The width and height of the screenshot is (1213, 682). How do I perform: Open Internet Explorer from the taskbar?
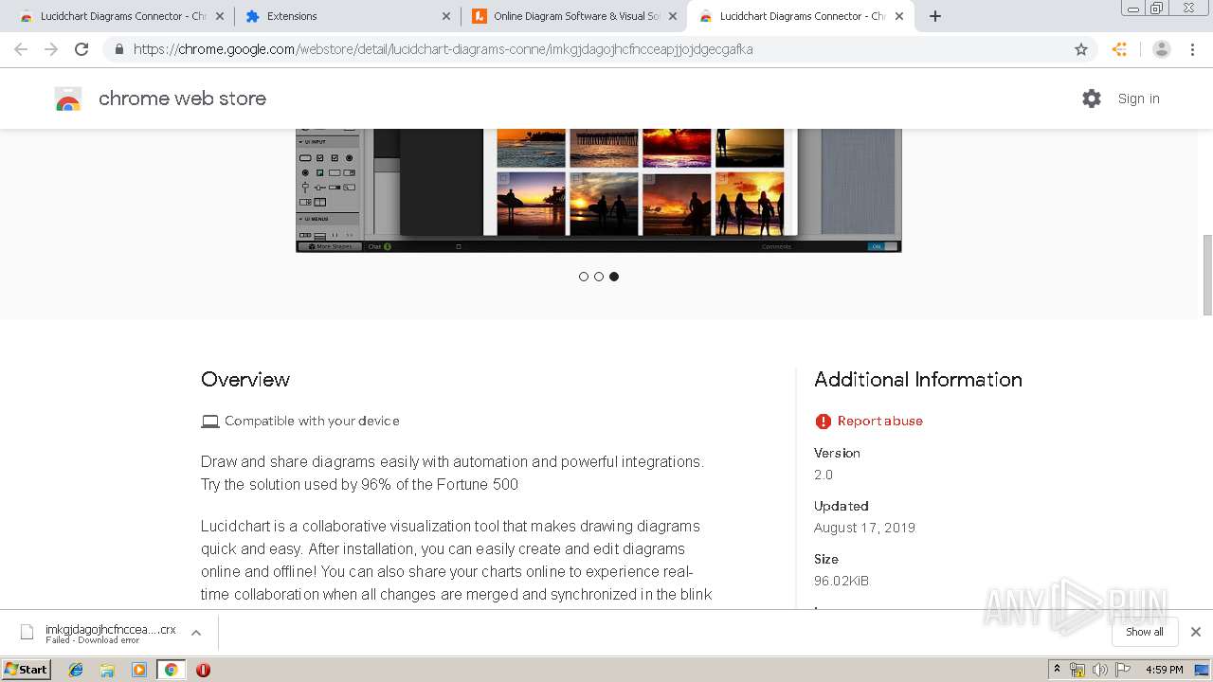tap(76, 670)
